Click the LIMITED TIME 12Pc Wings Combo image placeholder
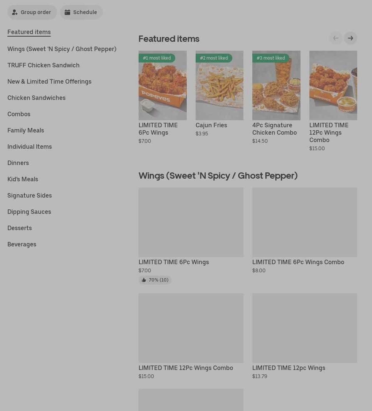Screen dimensions: 372x411 (191, 328)
